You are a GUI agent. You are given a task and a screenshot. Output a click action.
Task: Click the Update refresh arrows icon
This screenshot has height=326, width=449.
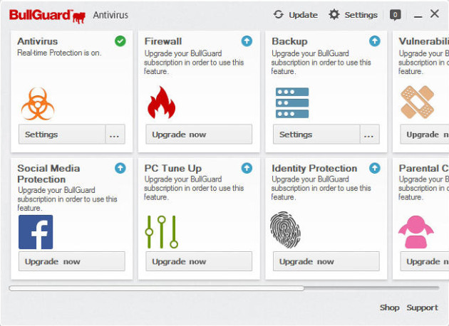pos(279,14)
